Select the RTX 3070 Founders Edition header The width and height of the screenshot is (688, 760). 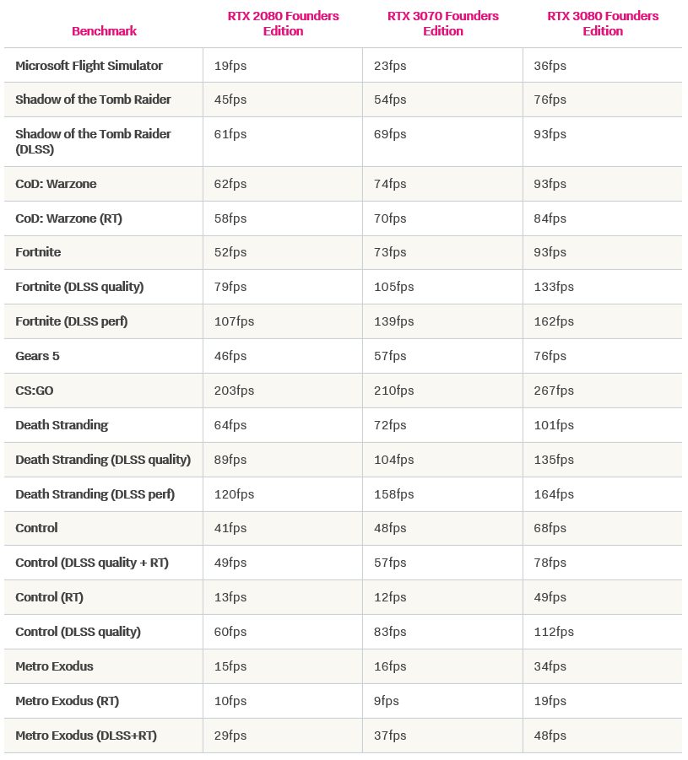pos(443,24)
